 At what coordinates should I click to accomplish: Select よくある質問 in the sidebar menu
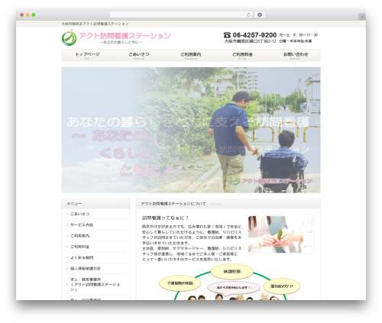coord(82,257)
